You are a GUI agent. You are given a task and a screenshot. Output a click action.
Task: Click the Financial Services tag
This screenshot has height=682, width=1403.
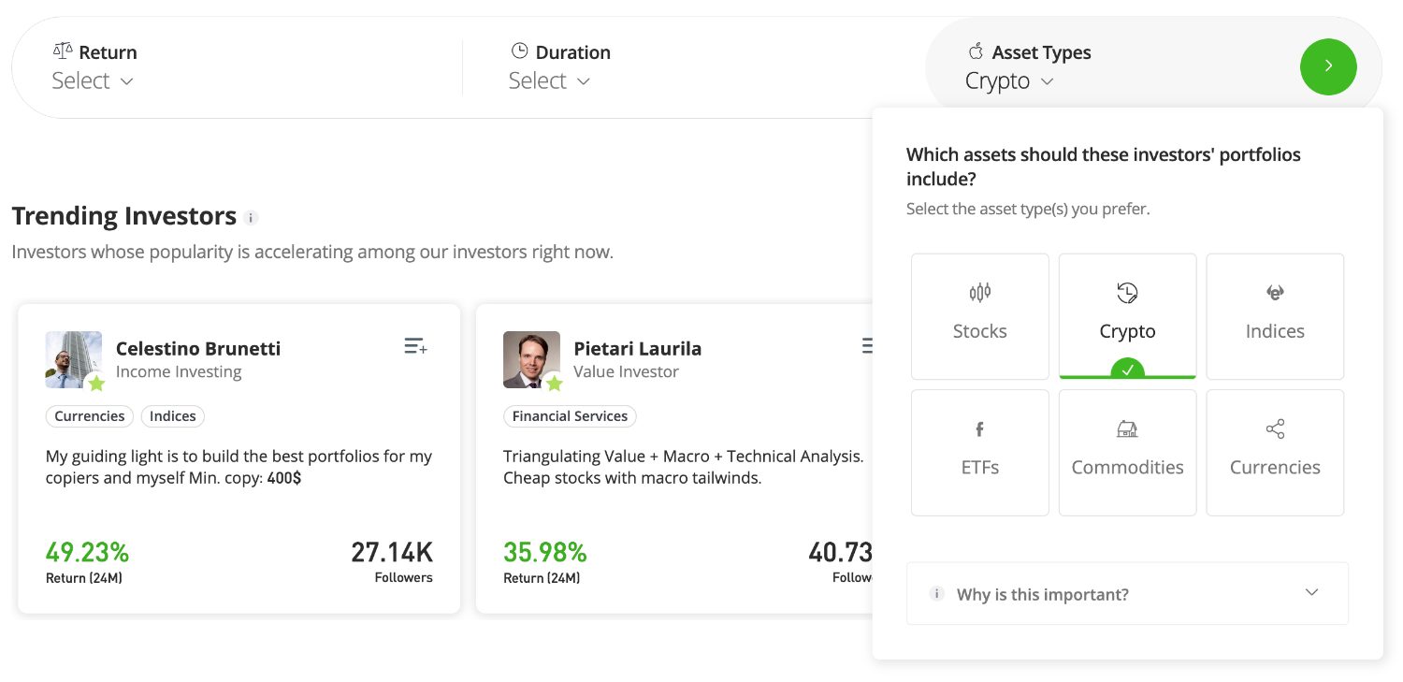click(570, 416)
